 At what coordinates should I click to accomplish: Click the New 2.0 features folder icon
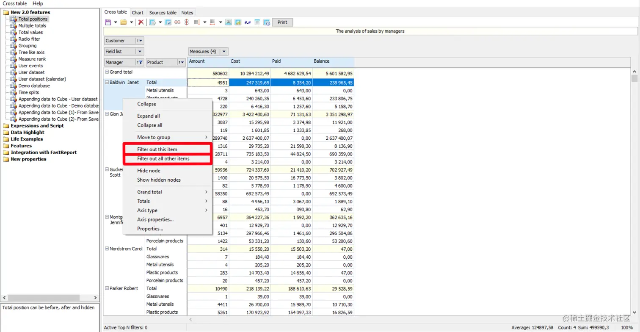point(6,12)
